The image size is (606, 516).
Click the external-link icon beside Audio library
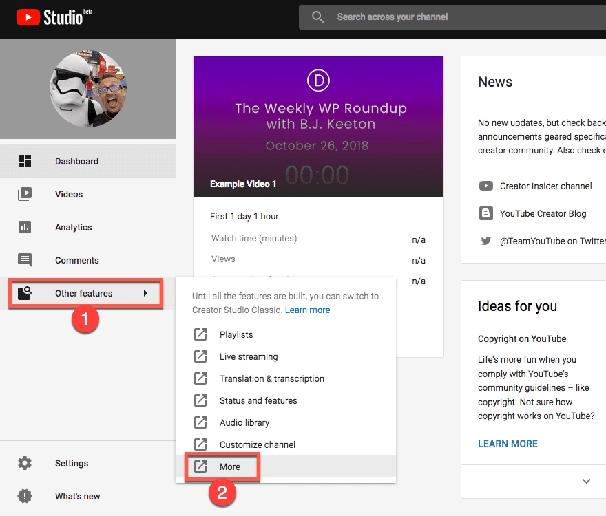click(x=200, y=423)
